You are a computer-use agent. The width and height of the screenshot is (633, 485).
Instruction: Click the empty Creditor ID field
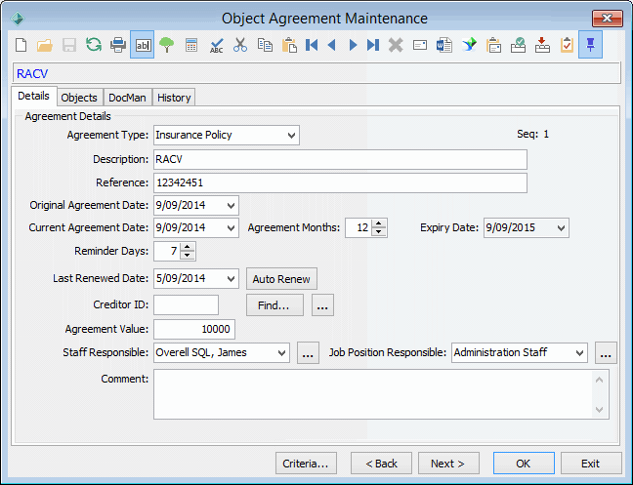click(187, 304)
